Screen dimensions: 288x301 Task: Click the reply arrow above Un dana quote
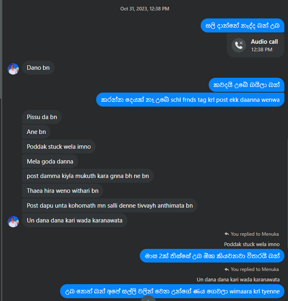coord(227,269)
